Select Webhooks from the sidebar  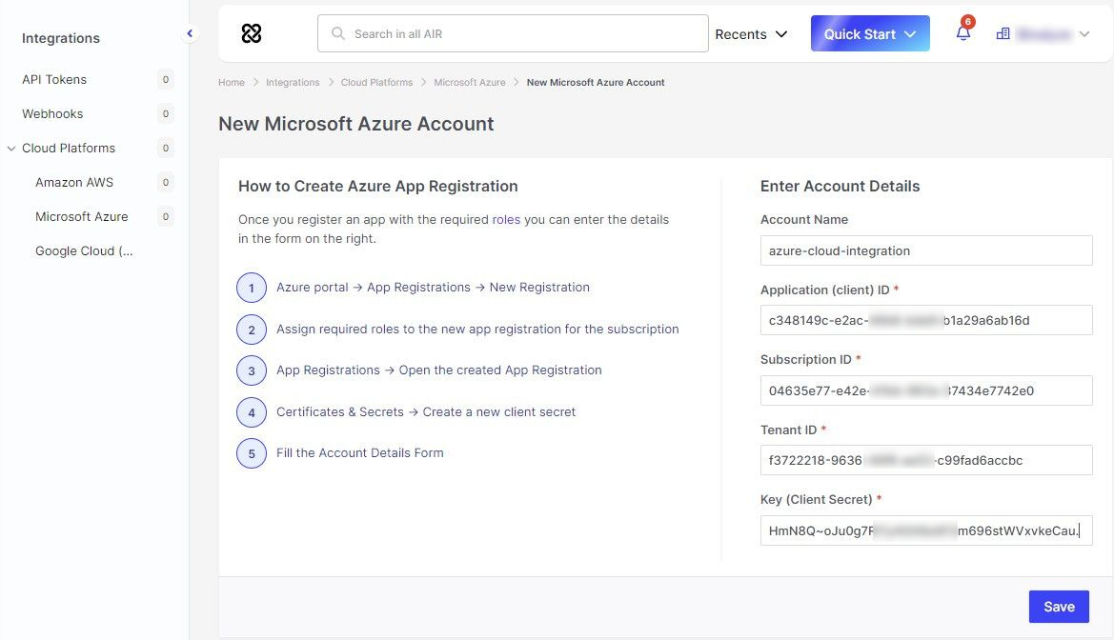[52, 114]
